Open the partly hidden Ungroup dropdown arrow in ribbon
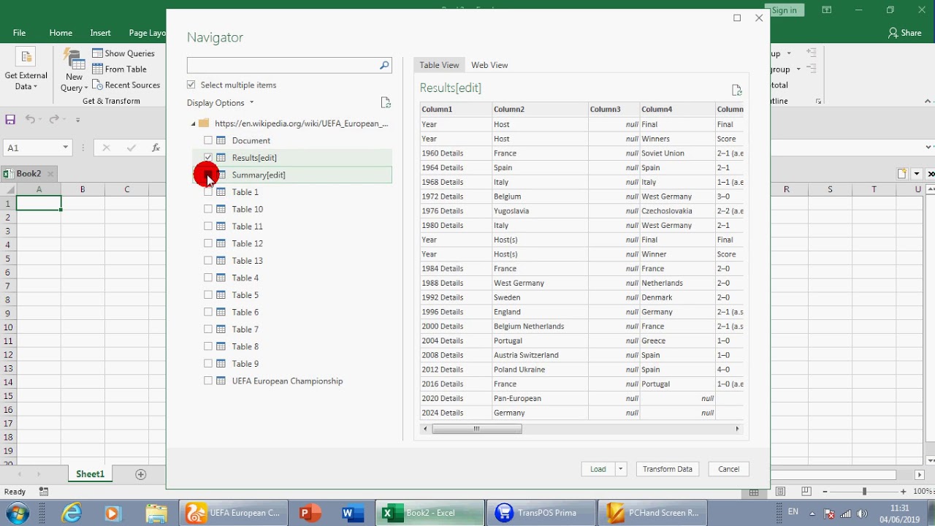935x526 pixels. coord(798,69)
